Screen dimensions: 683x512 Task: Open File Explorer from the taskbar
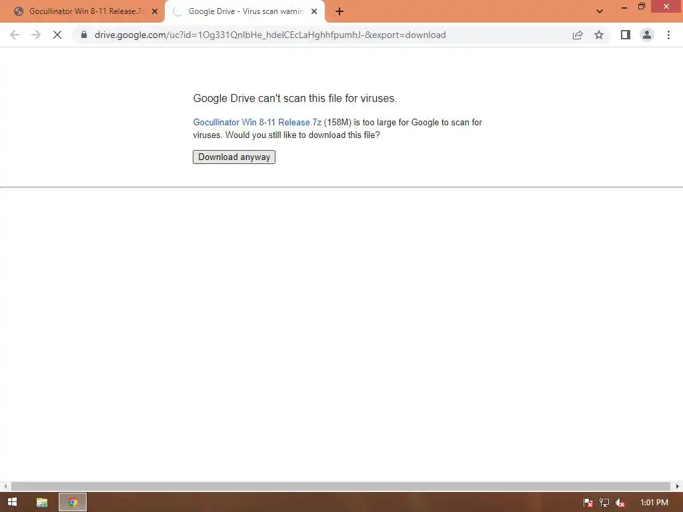pyautogui.click(x=42, y=503)
